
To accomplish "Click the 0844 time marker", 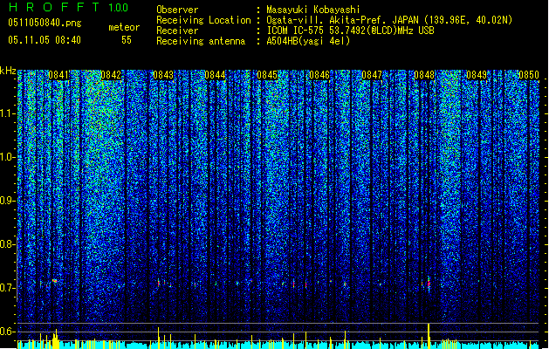I will [215, 75].
